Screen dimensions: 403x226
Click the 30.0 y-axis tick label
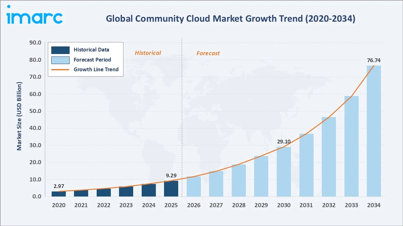pyautogui.click(x=35, y=145)
